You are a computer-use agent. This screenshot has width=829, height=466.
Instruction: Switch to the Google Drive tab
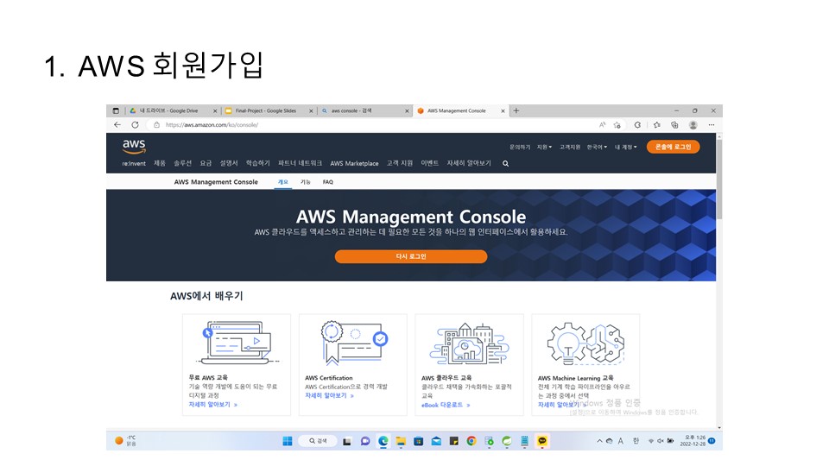(172, 111)
